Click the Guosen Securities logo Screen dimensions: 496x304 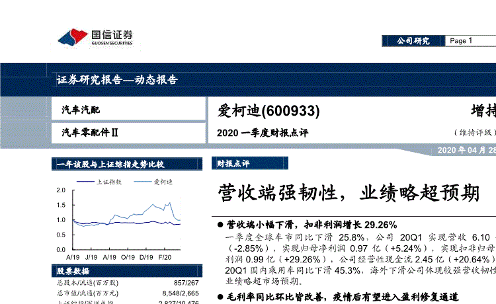95,37
